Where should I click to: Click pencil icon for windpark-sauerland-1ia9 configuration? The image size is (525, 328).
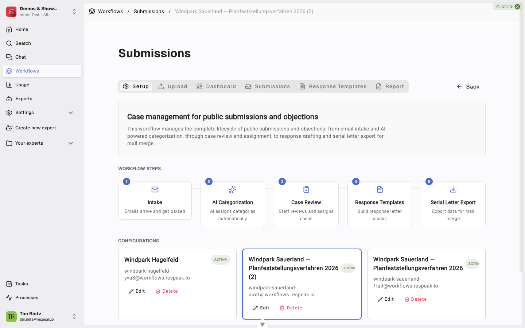[x=380, y=299]
